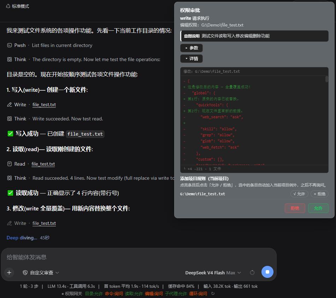Click '首 token 平均 1.9s · 114 tok/s' statistic

pyautogui.click(x=131, y=286)
